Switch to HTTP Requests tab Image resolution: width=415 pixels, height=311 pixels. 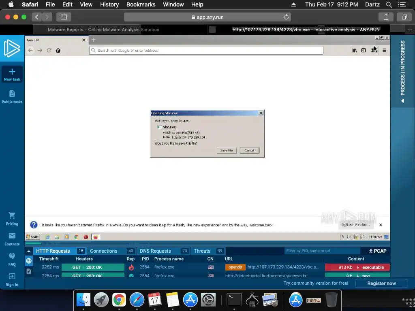click(59, 251)
